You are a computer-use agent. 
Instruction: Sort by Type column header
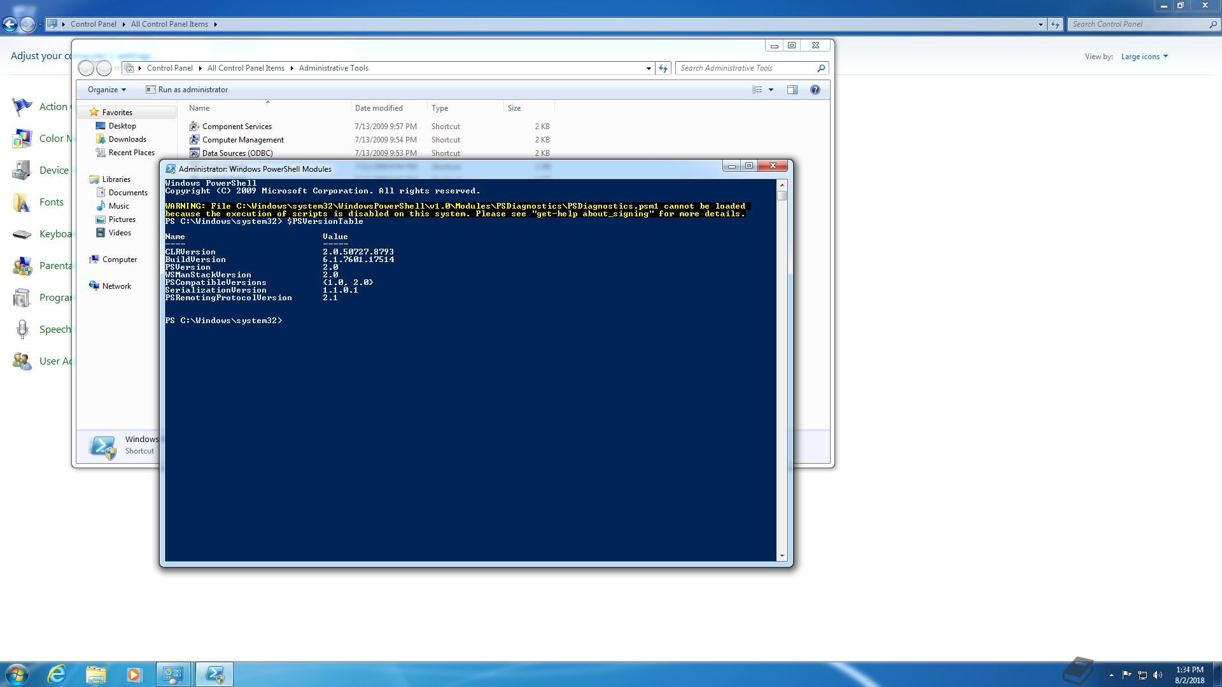pos(440,108)
